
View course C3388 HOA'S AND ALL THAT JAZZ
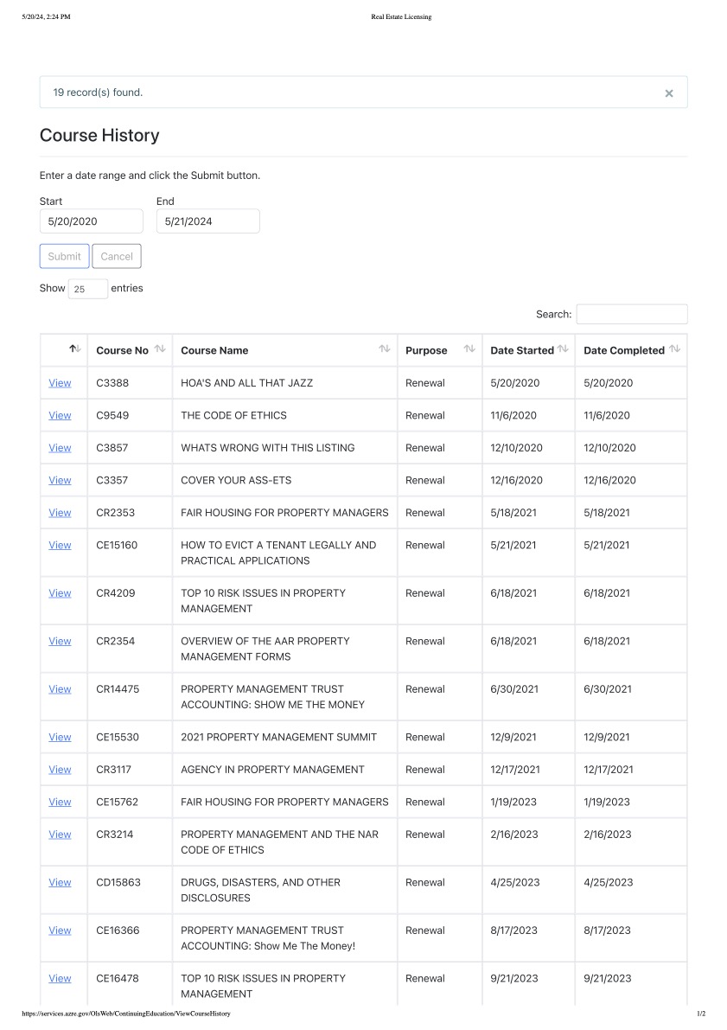(60, 383)
